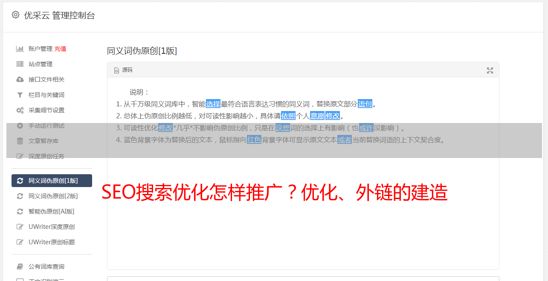Select active 同义词伪原创[1版] item

pos(52,181)
